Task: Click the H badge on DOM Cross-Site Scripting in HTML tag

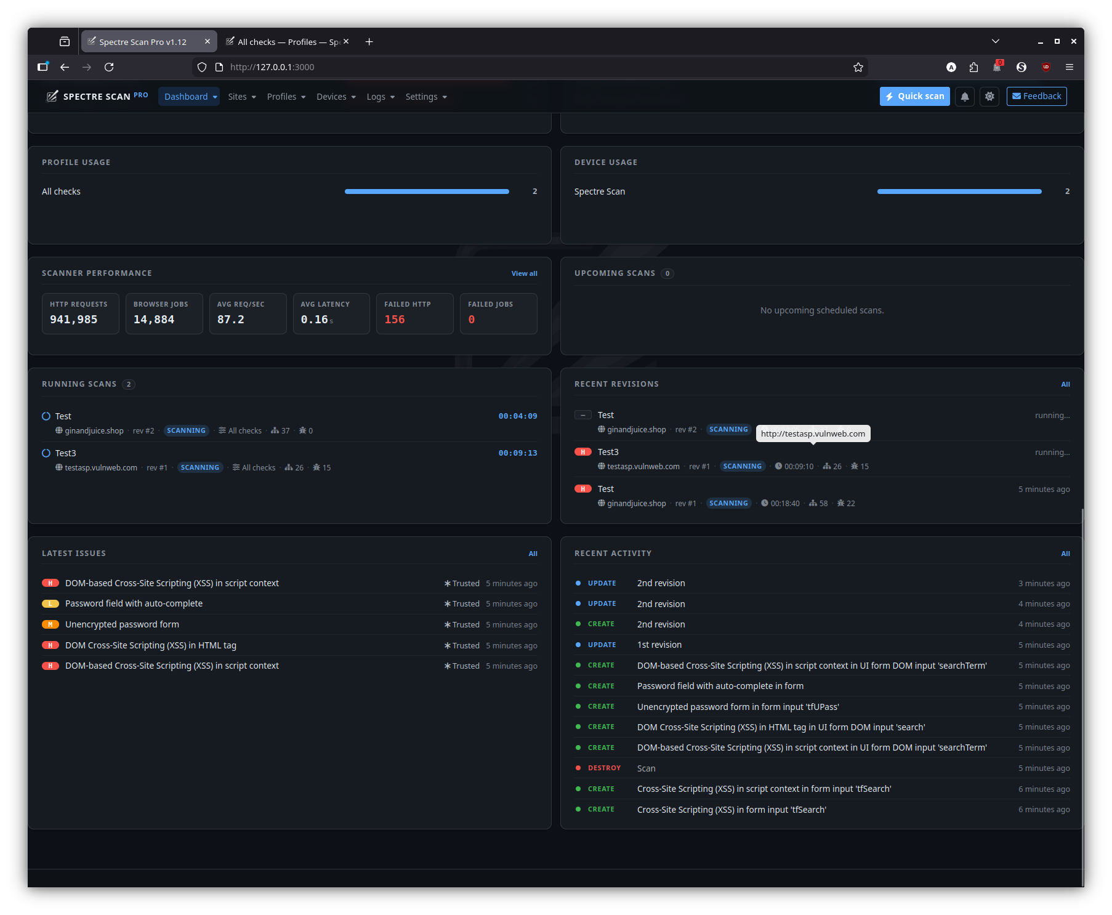Action: tap(50, 645)
